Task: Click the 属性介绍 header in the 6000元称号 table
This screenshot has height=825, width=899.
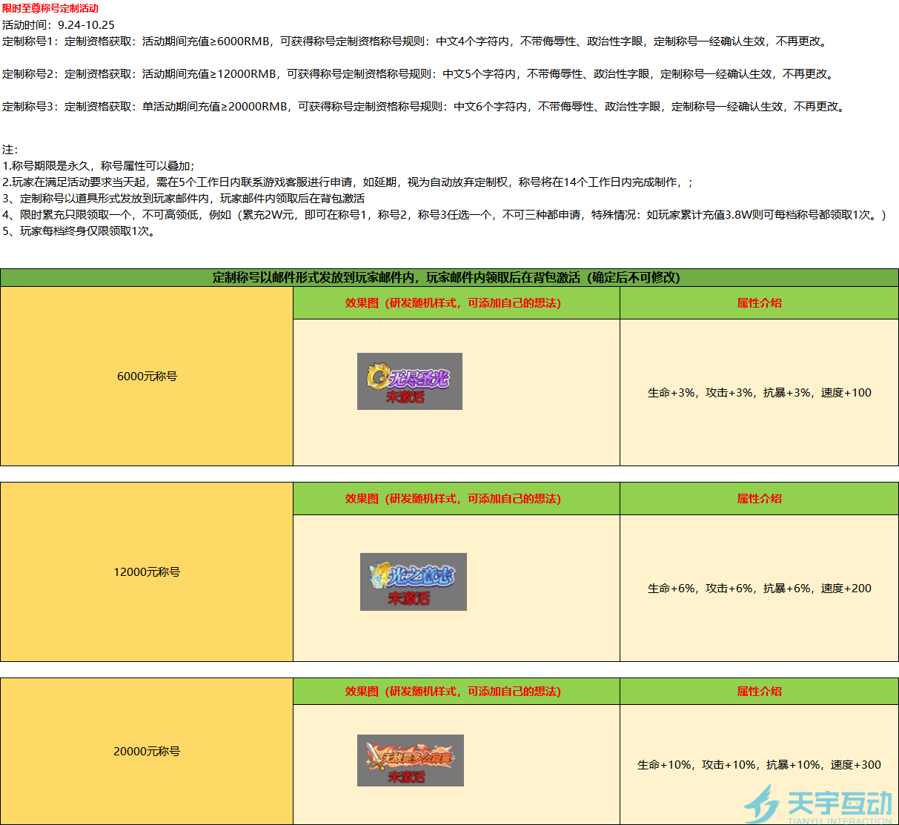Action: pos(759,303)
